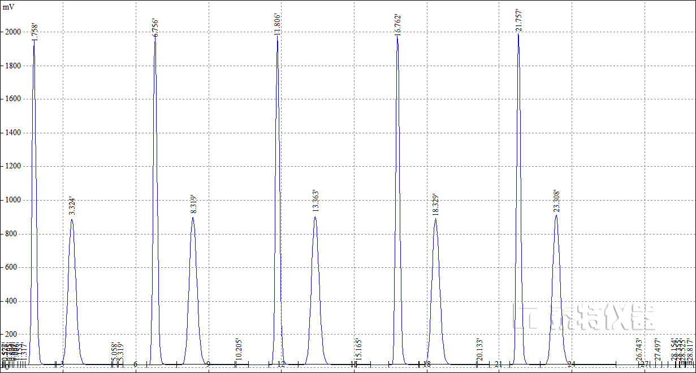Select the 26.743' baseline label
Image resolution: width=696 pixels, height=373 pixels.
click(639, 350)
